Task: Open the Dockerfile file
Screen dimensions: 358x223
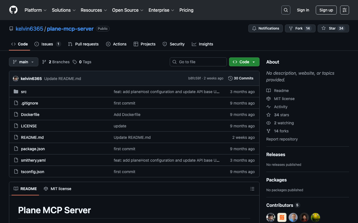Action: pos(30,115)
